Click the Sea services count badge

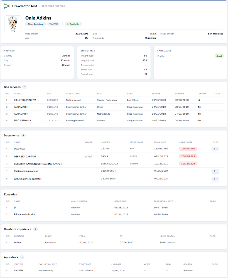point(25,87)
